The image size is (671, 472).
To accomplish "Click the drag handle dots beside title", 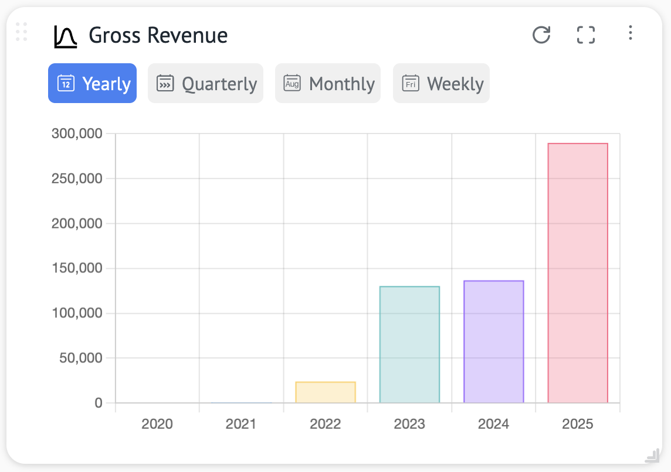I will 22,32.
